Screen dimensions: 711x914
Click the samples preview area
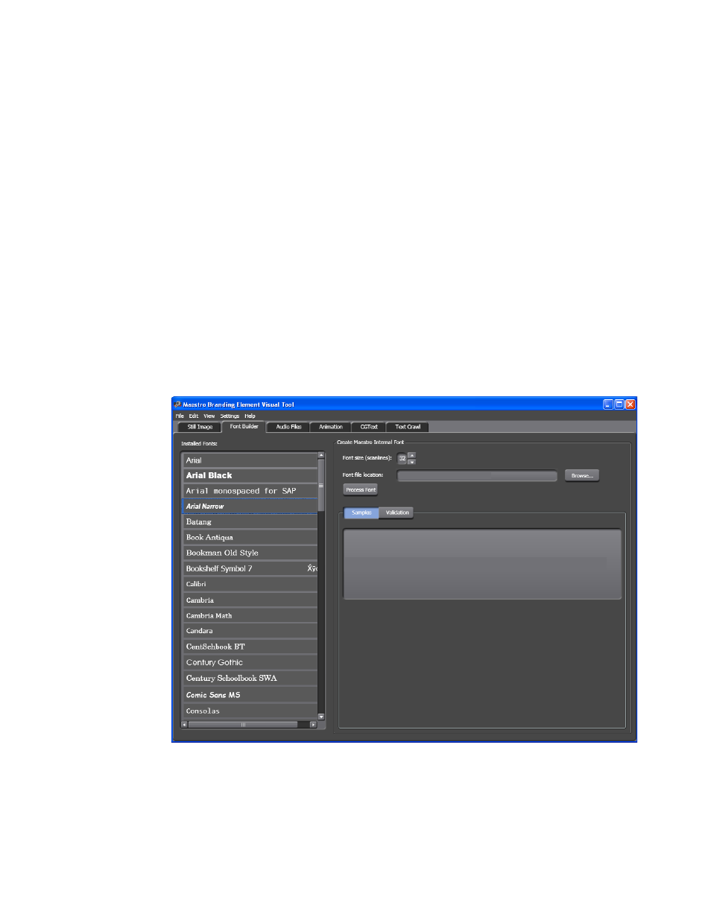[482, 564]
